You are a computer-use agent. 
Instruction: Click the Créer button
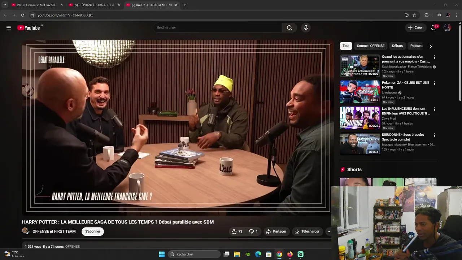coord(415,28)
